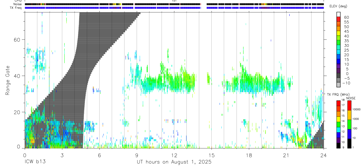This screenshot has height=168, width=364.
Task: Click the cyan segment of ELEV color bar
Action: click(339, 52)
